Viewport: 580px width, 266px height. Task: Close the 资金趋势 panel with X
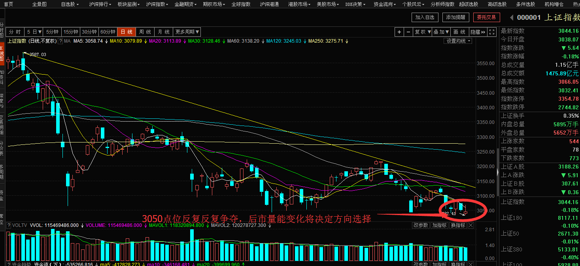point(470,264)
